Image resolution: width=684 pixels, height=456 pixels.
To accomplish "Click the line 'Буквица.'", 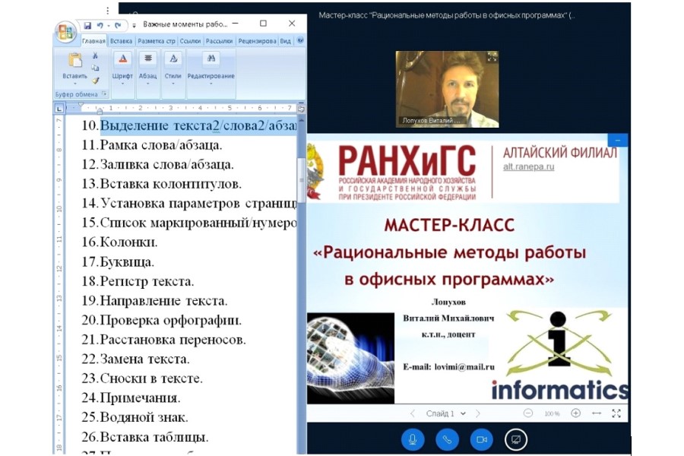I will (x=128, y=261).
